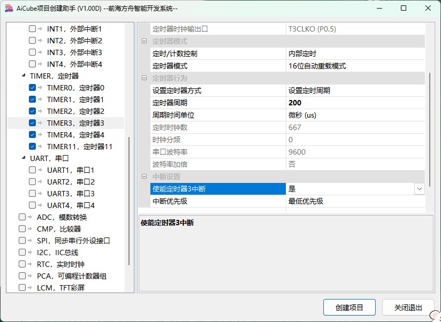Viewport: 441px width, 322px height.
Task: Check the UART2 串口2 checkbox
Action: coord(32,182)
